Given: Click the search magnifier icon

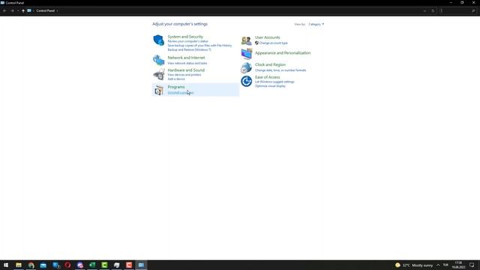Looking at the screenshot, I should click(x=473, y=10).
